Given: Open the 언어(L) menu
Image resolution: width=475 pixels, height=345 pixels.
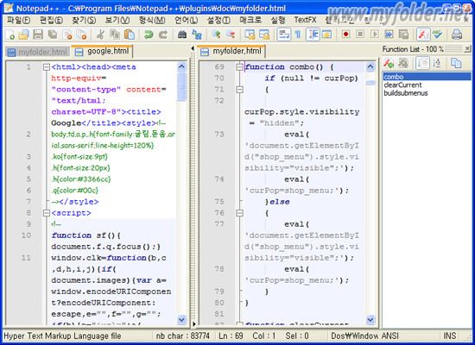Looking at the screenshot, I should click(186, 20).
